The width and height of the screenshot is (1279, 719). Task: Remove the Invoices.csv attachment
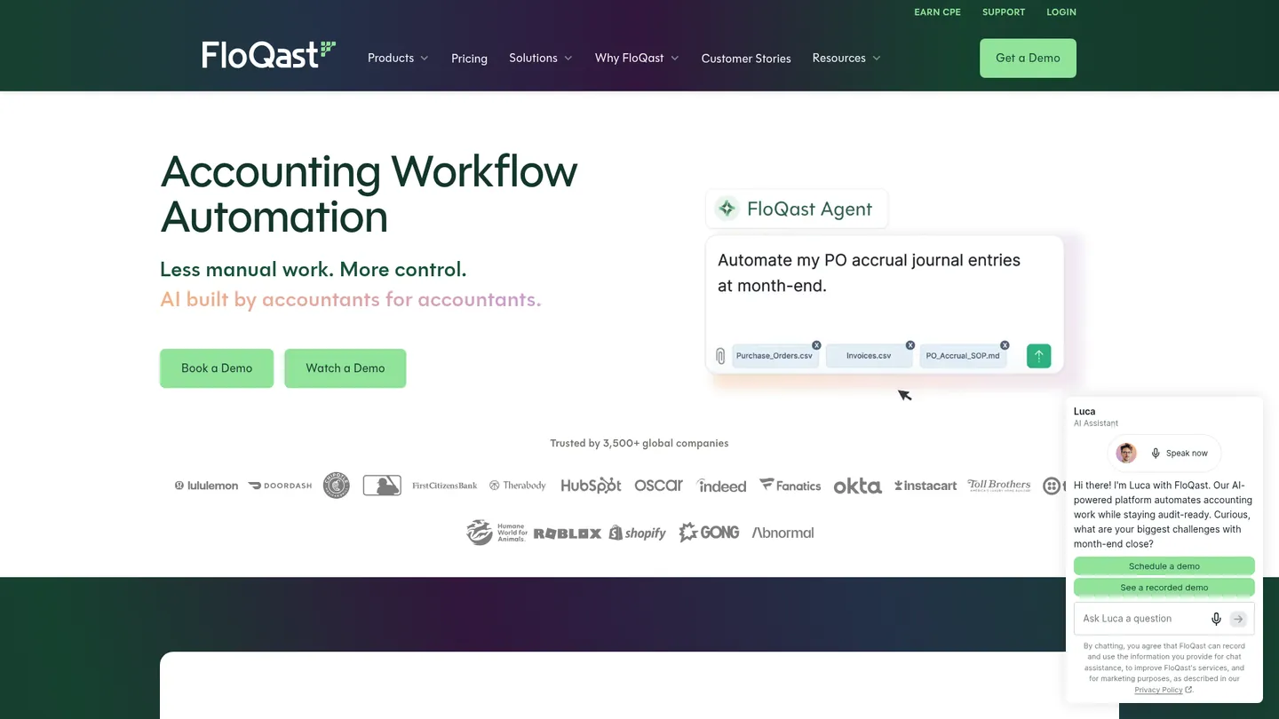[910, 345]
